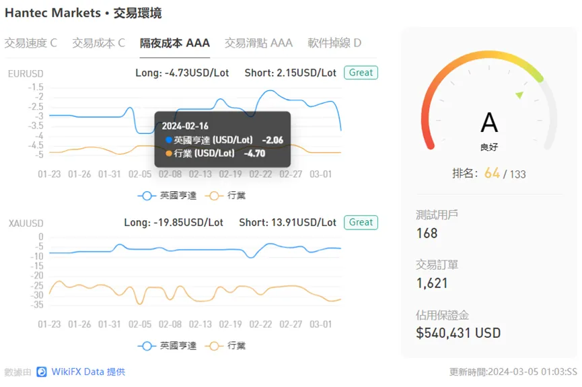Click the 01-23 label on XAUUSD axis
Image resolution: width=582 pixels, height=387 pixels.
pyautogui.click(x=49, y=324)
